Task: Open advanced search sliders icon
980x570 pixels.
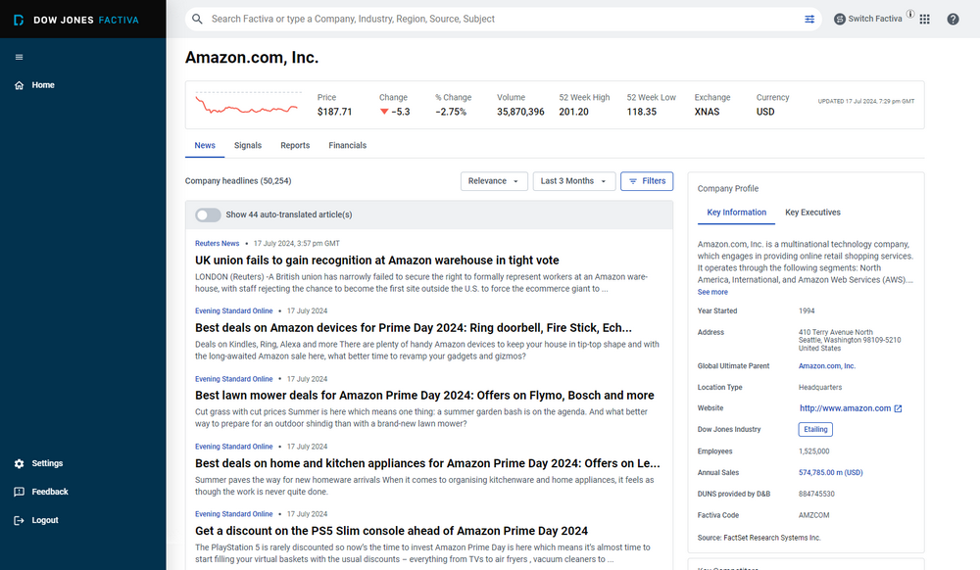Action: (x=809, y=19)
